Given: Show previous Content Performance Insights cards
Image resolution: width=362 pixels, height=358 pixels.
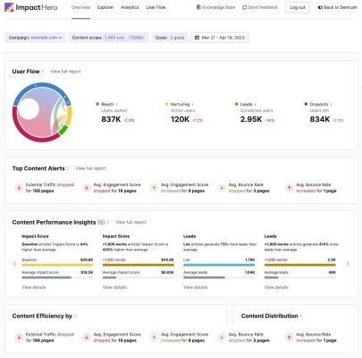Looking at the screenshot, I should pos(14,264).
